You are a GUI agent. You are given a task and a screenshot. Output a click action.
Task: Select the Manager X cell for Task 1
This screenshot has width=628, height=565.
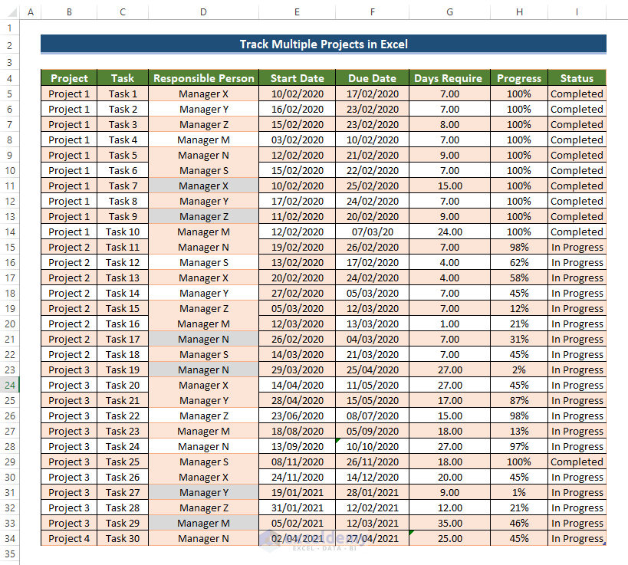click(202, 94)
